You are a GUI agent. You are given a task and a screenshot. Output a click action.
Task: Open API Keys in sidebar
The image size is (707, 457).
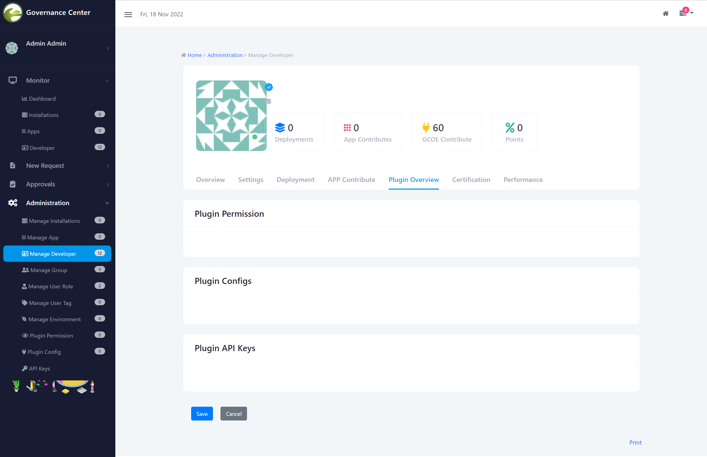39,368
